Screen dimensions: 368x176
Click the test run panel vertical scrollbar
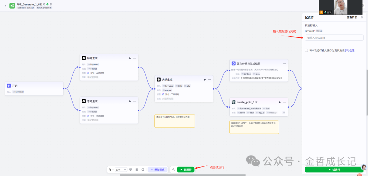(x=367, y=92)
